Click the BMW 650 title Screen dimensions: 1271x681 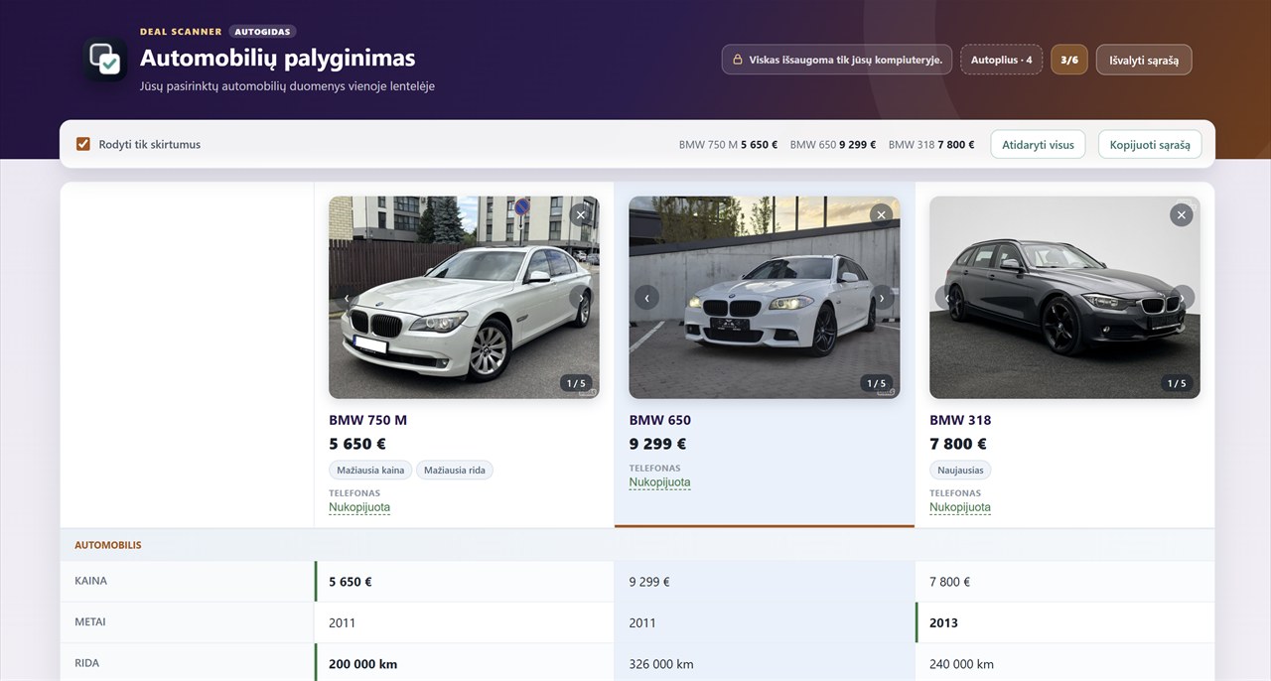tap(659, 420)
